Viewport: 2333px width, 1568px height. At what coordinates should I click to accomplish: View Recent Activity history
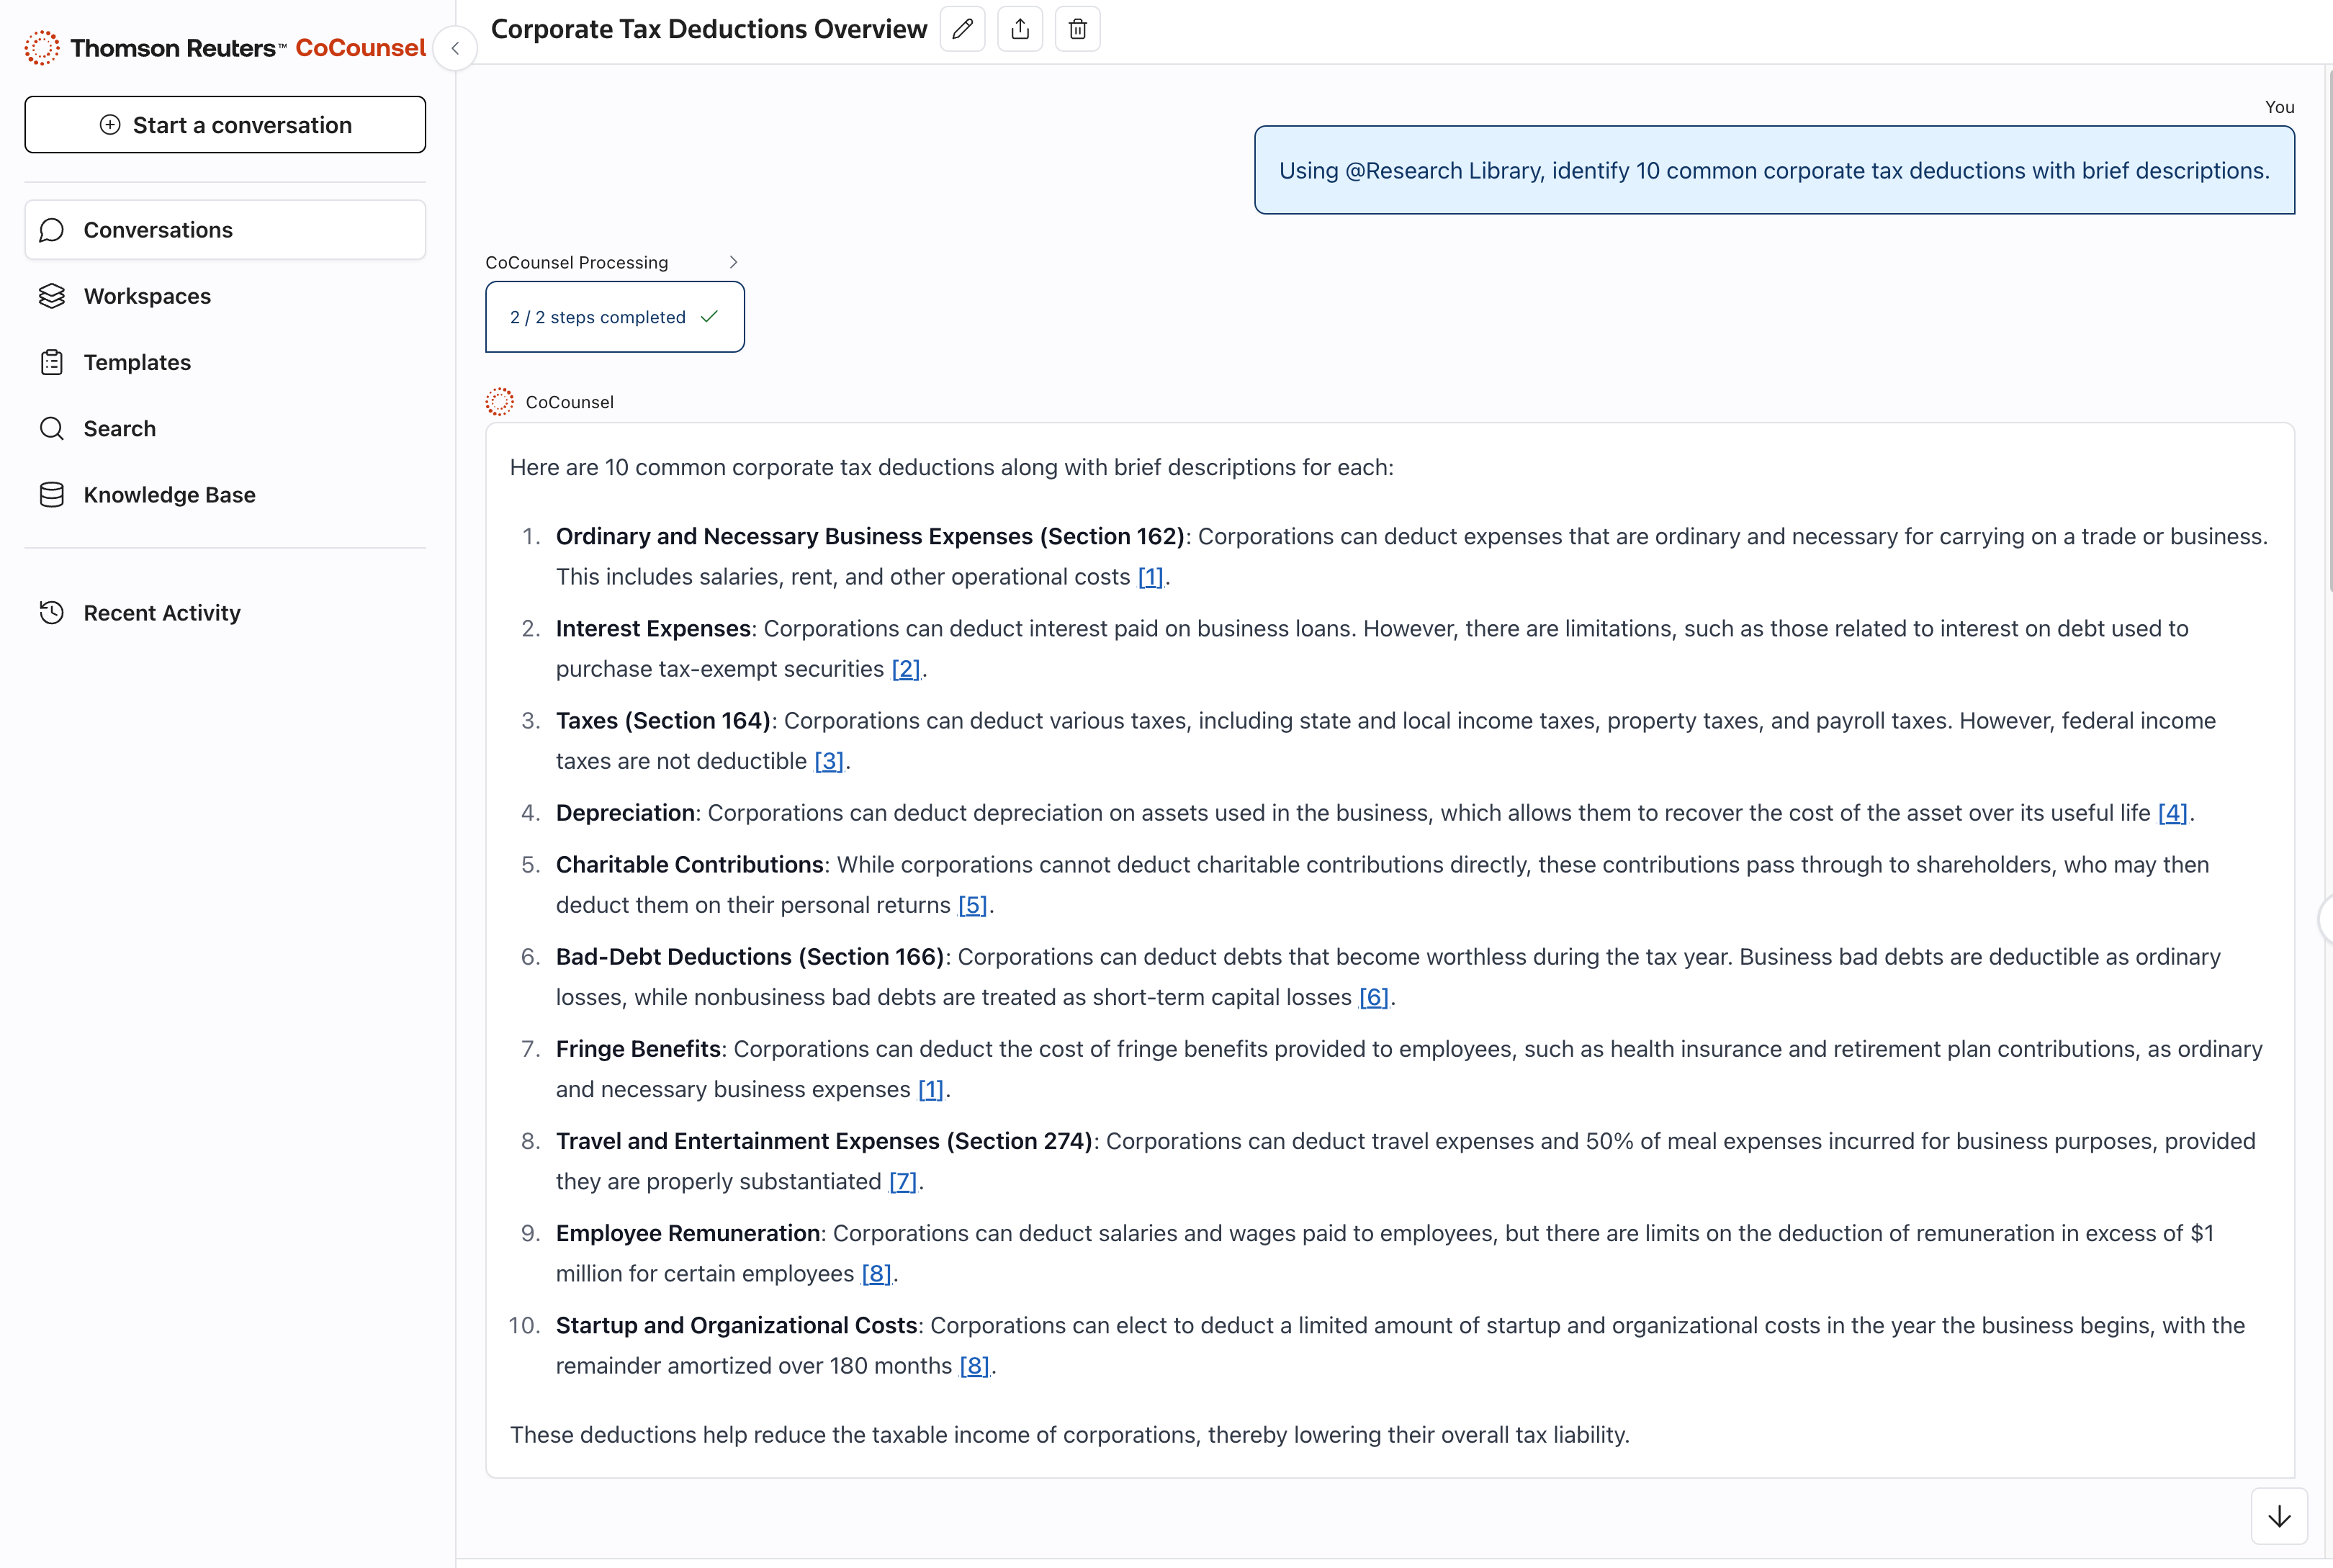(162, 613)
